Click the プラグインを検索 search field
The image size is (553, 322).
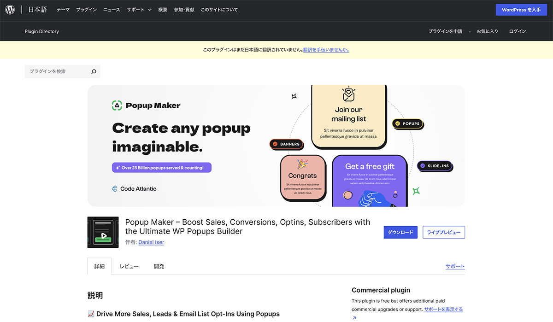(58, 72)
